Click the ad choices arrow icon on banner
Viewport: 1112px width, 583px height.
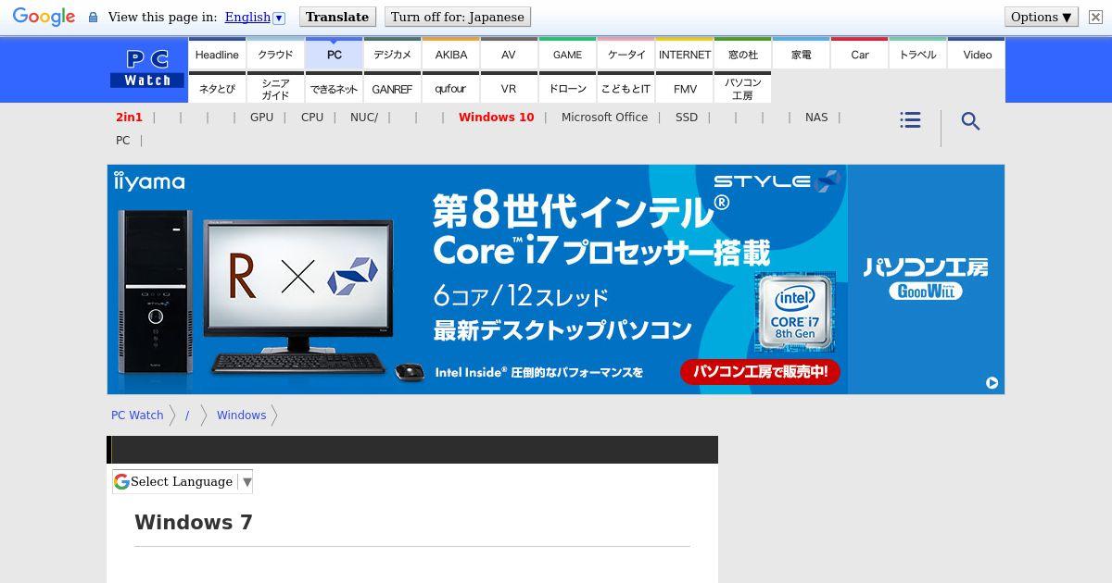tap(992, 382)
